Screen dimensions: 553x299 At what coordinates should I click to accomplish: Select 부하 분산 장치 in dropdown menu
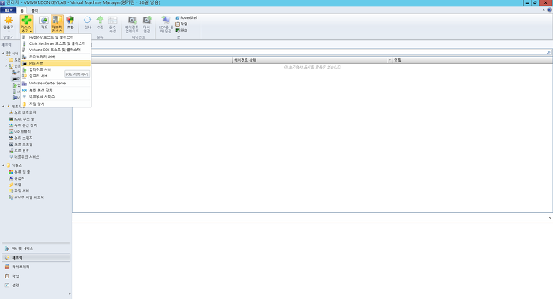click(x=55, y=91)
